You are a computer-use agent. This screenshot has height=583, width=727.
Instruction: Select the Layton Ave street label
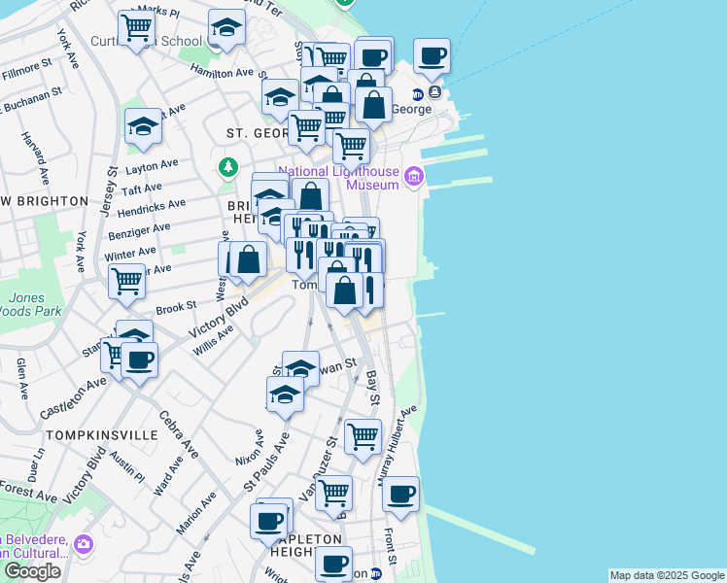[x=152, y=167]
